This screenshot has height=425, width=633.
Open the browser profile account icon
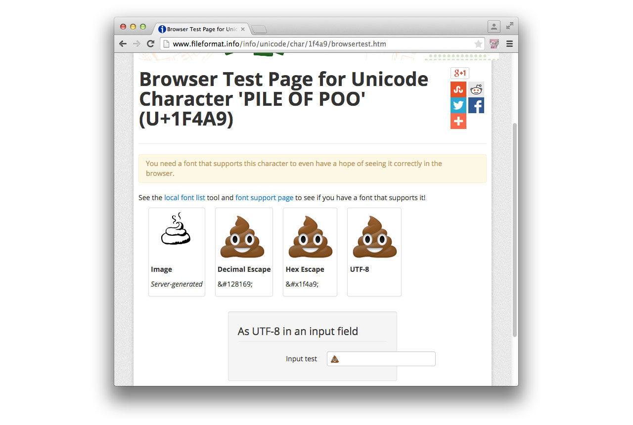(x=494, y=27)
